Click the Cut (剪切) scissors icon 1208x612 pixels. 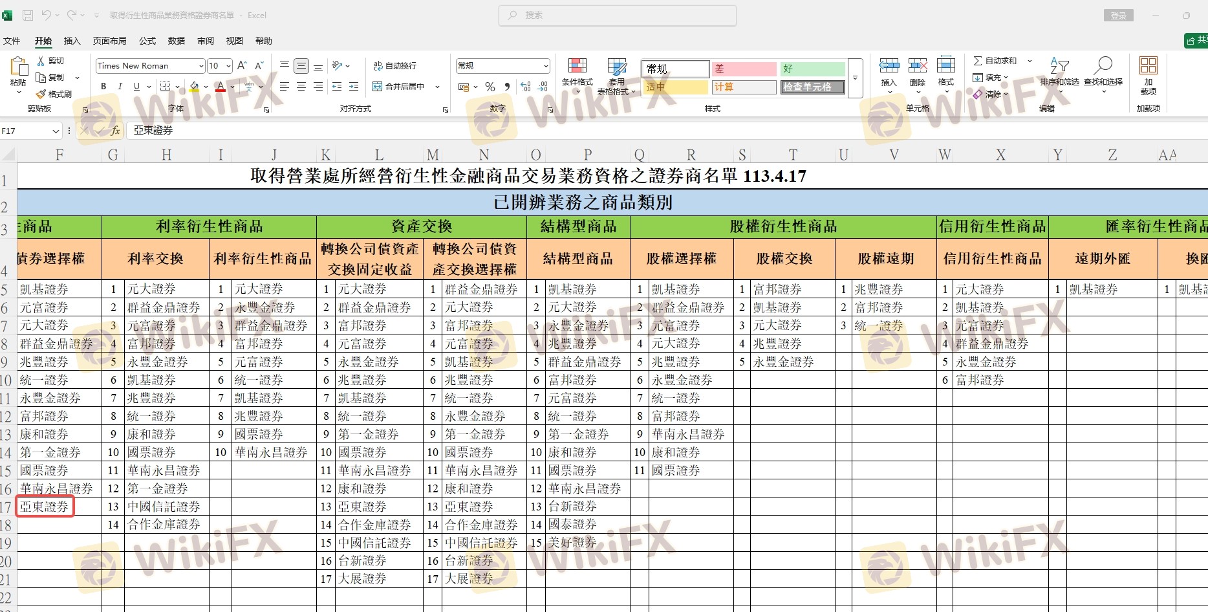click(41, 61)
